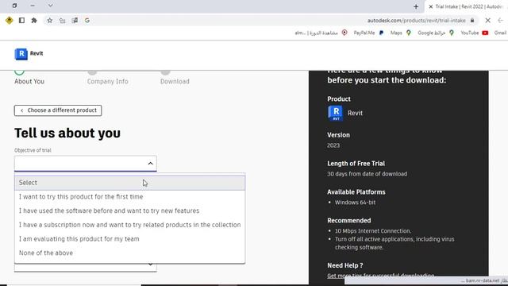
Task: Open the Extensions puzzle piece menu
Action: (34, 21)
